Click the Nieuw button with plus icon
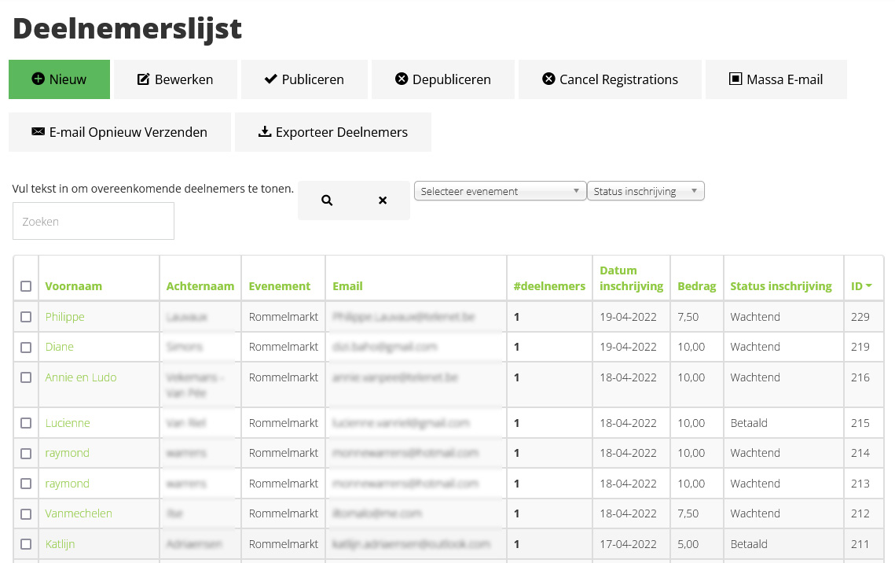 (x=59, y=79)
